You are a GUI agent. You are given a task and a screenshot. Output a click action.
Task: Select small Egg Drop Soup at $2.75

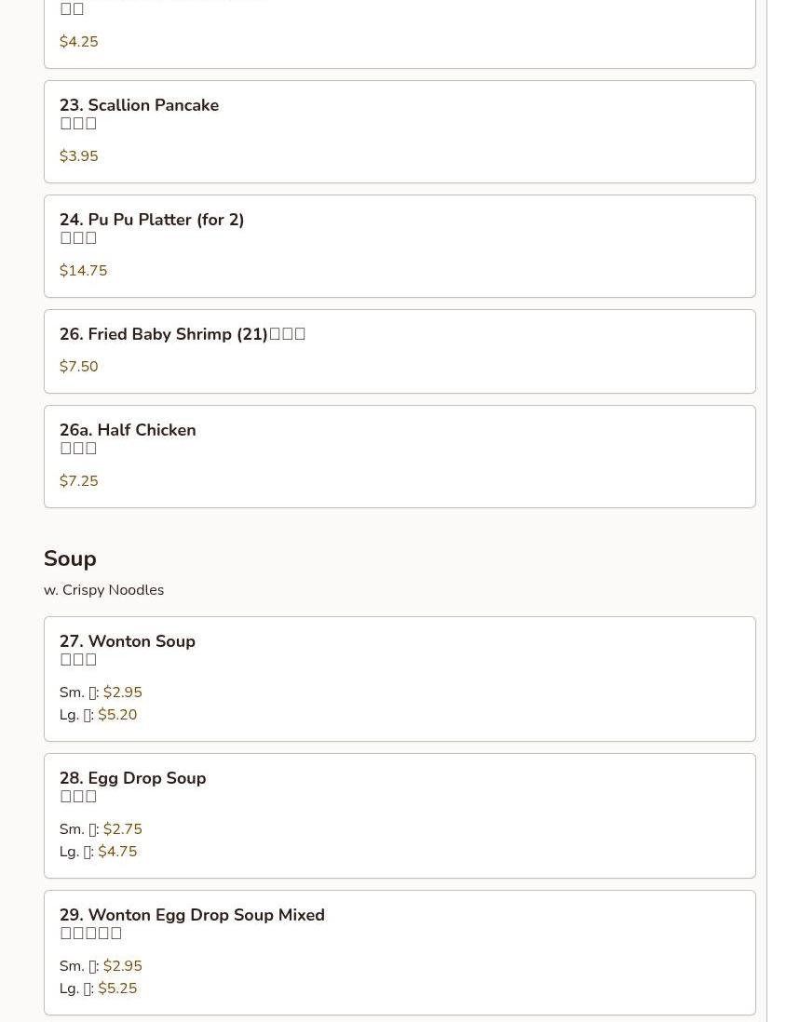click(x=122, y=829)
